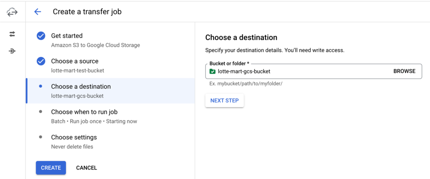Click the green bucket icon in the field

pos(212,71)
